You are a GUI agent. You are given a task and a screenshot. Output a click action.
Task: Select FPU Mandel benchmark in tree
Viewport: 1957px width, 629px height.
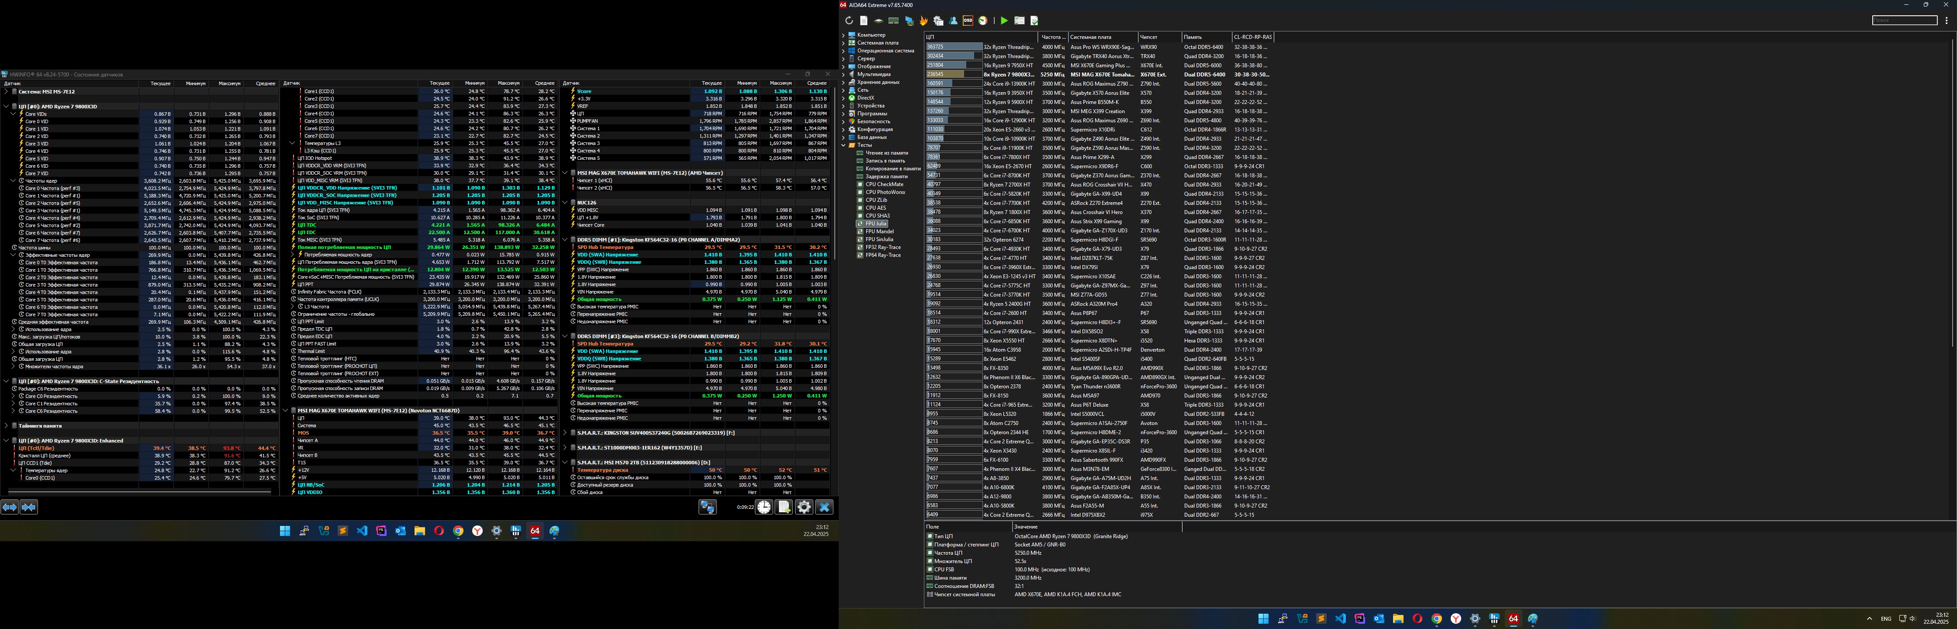click(879, 232)
